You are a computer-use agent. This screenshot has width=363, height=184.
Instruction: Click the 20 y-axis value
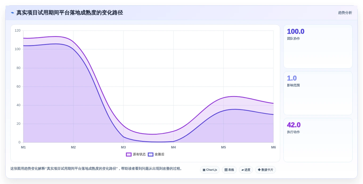coord(18,124)
